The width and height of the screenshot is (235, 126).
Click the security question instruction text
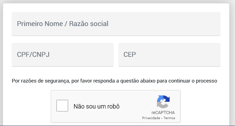pos(114,81)
